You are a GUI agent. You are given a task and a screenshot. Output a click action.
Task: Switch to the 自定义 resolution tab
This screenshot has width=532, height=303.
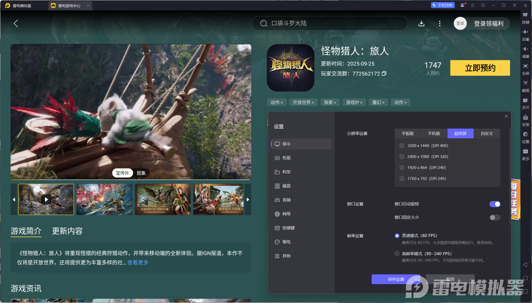tap(487, 133)
